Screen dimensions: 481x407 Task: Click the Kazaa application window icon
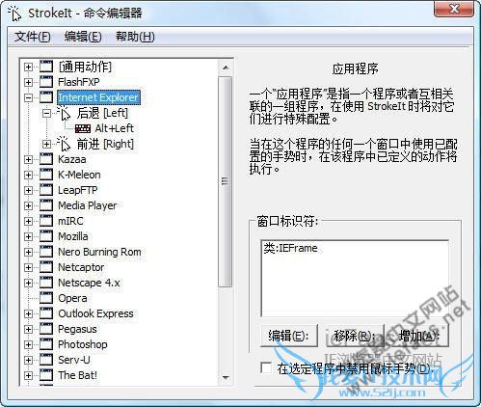pos(46,159)
